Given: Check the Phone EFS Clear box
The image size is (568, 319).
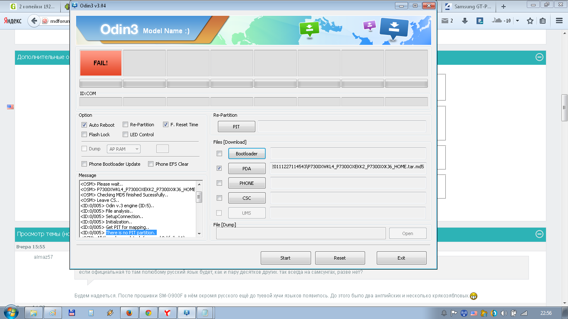Looking at the screenshot, I should coord(151,164).
